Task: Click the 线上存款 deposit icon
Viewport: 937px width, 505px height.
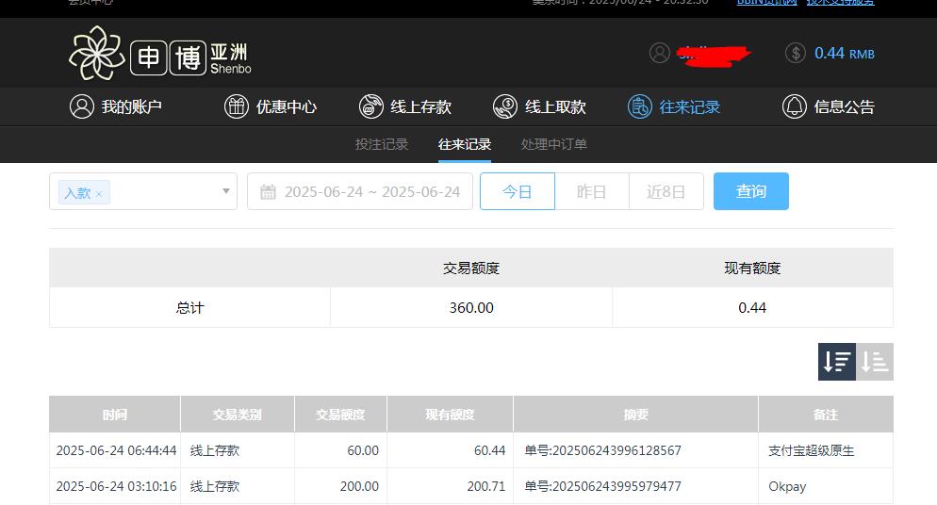Action: tap(371, 106)
